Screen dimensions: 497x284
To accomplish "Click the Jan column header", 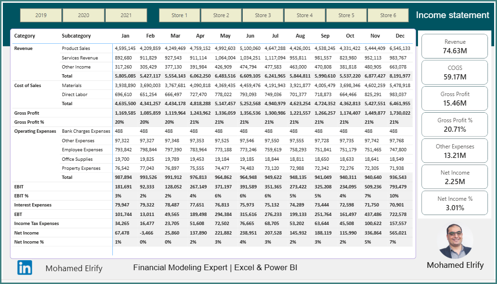I will click(126, 36).
